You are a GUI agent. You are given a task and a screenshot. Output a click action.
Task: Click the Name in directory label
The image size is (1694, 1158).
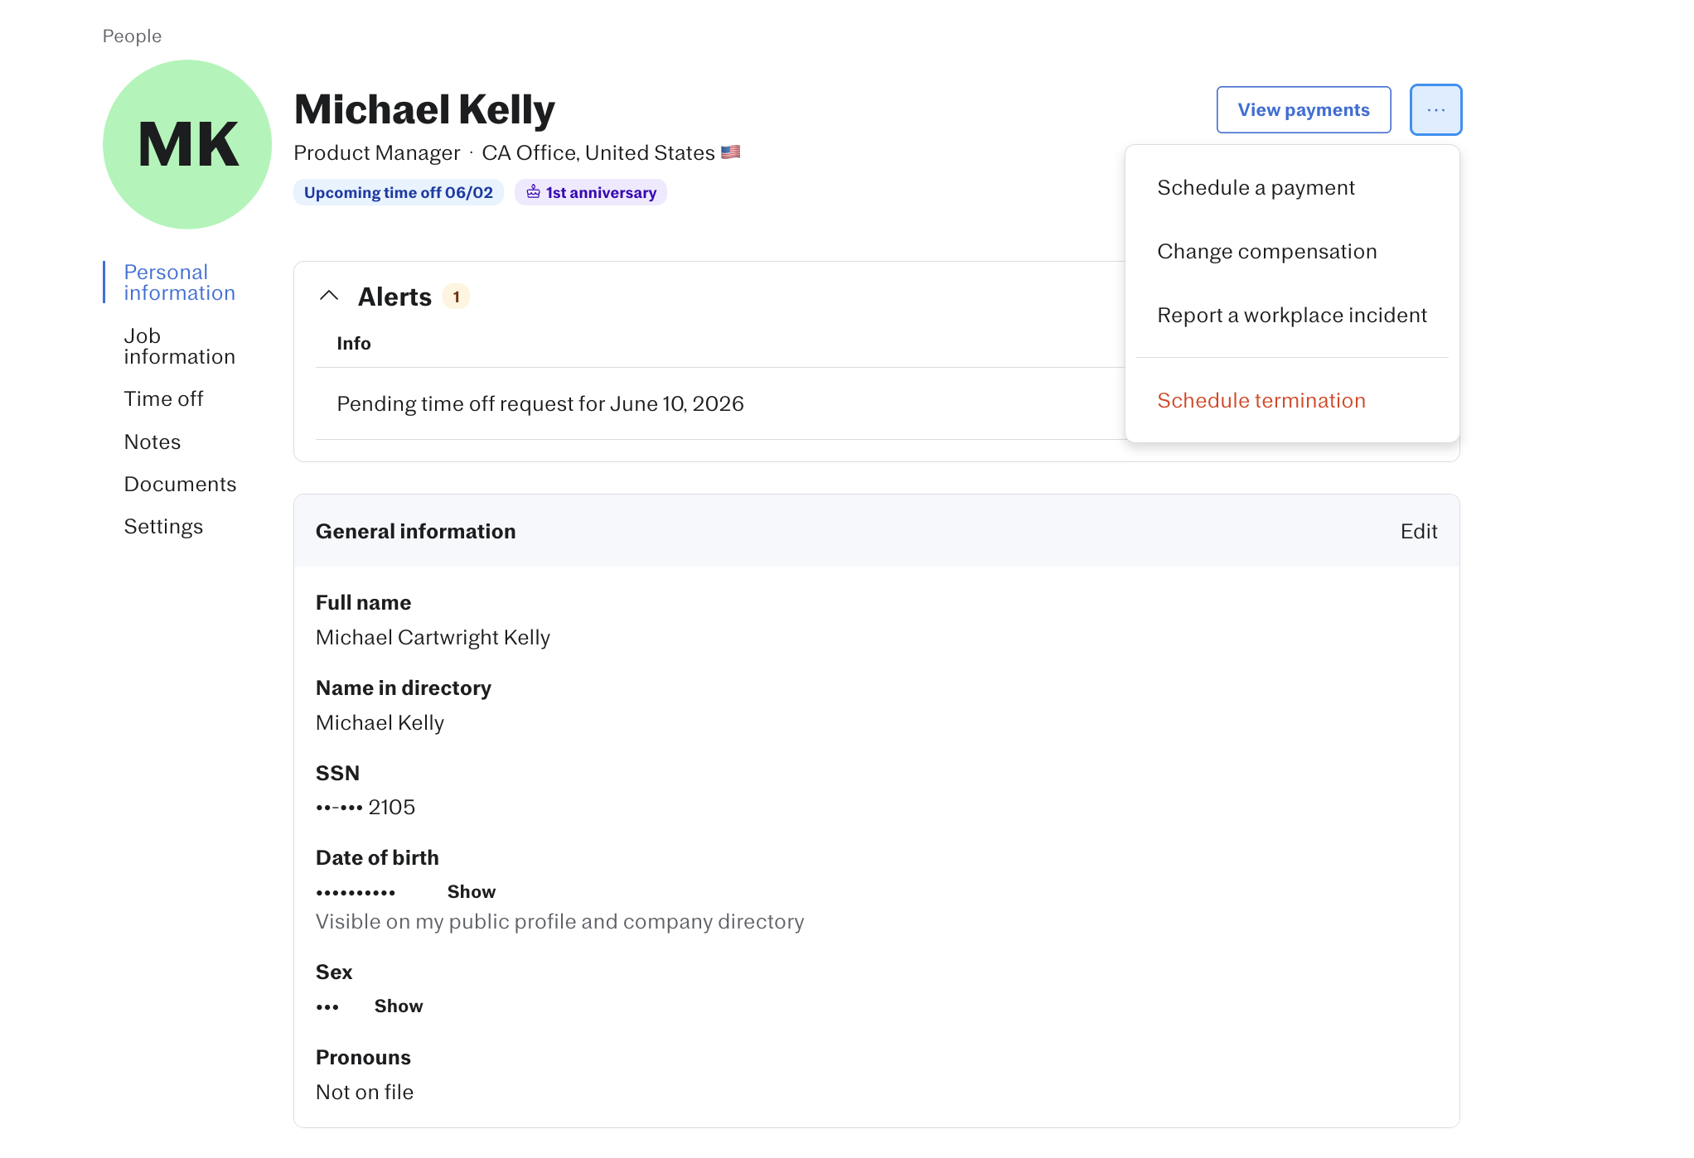click(x=404, y=688)
